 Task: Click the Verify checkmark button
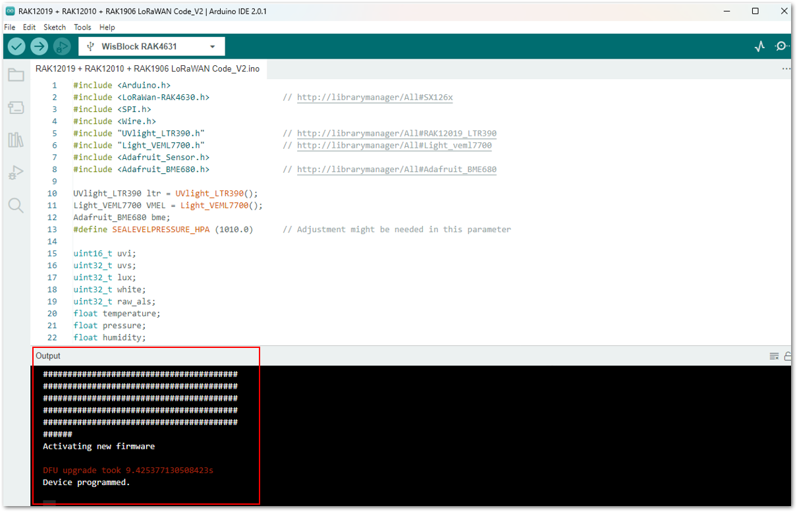(x=16, y=46)
